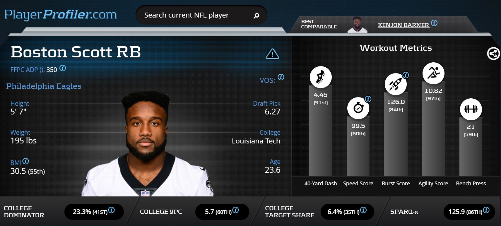
Task: Open info icon next to FFPC ADP
Action: tap(63, 68)
